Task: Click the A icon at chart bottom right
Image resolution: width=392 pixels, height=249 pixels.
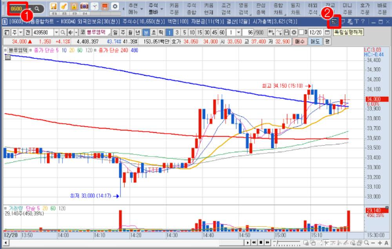Action: pos(387,242)
